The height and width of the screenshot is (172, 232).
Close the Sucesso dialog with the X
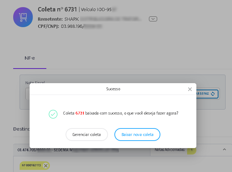coord(190,89)
